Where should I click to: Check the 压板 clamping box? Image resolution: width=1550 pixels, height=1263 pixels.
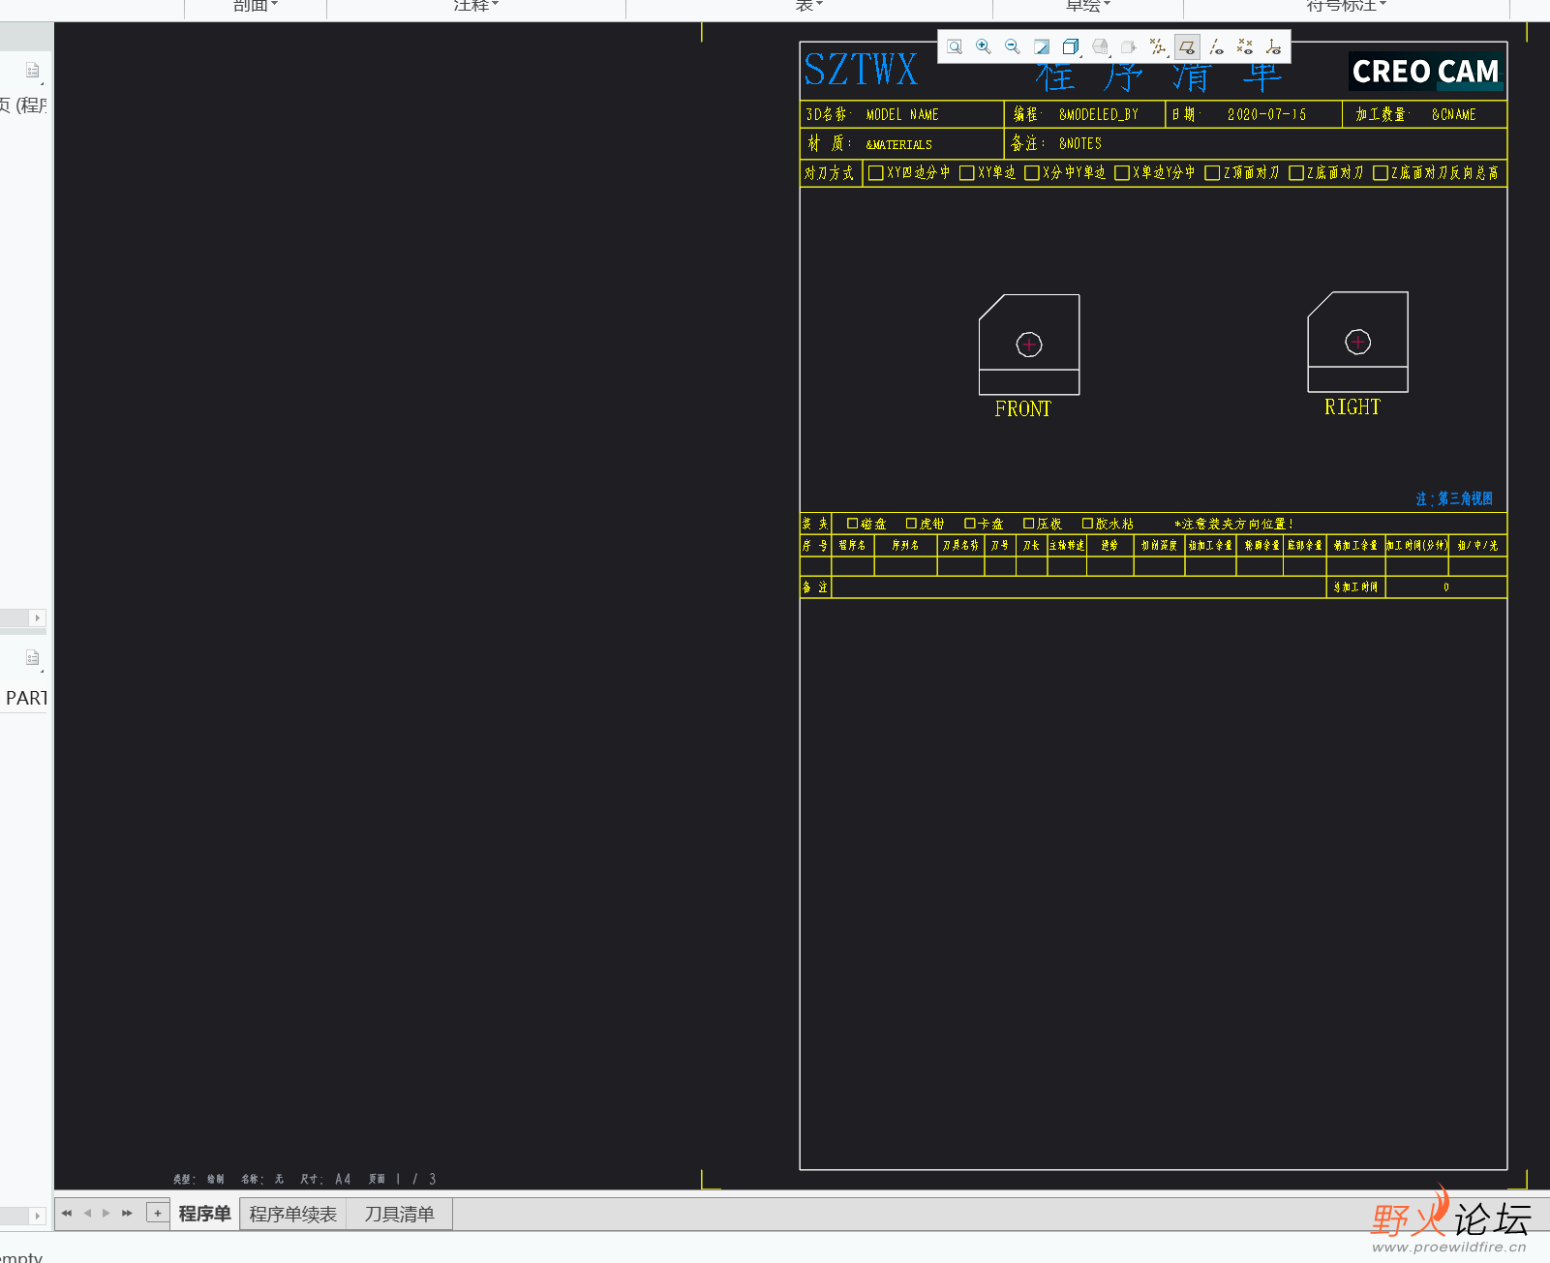[1029, 524]
